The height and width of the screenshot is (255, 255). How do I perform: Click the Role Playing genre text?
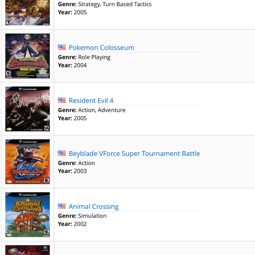click(x=94, y=57)
